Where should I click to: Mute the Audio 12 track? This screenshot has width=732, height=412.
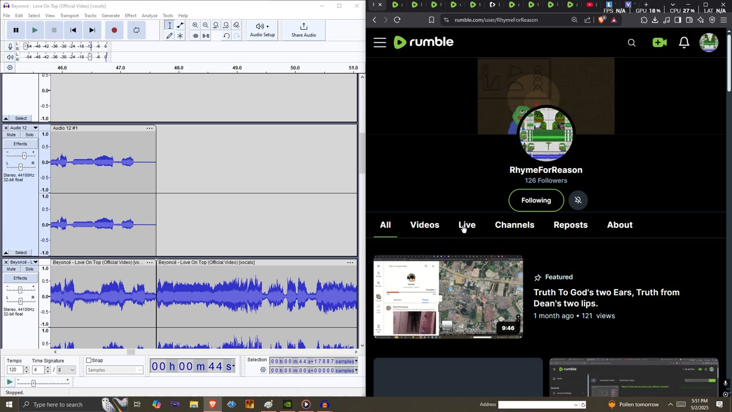tap(11, 134)
